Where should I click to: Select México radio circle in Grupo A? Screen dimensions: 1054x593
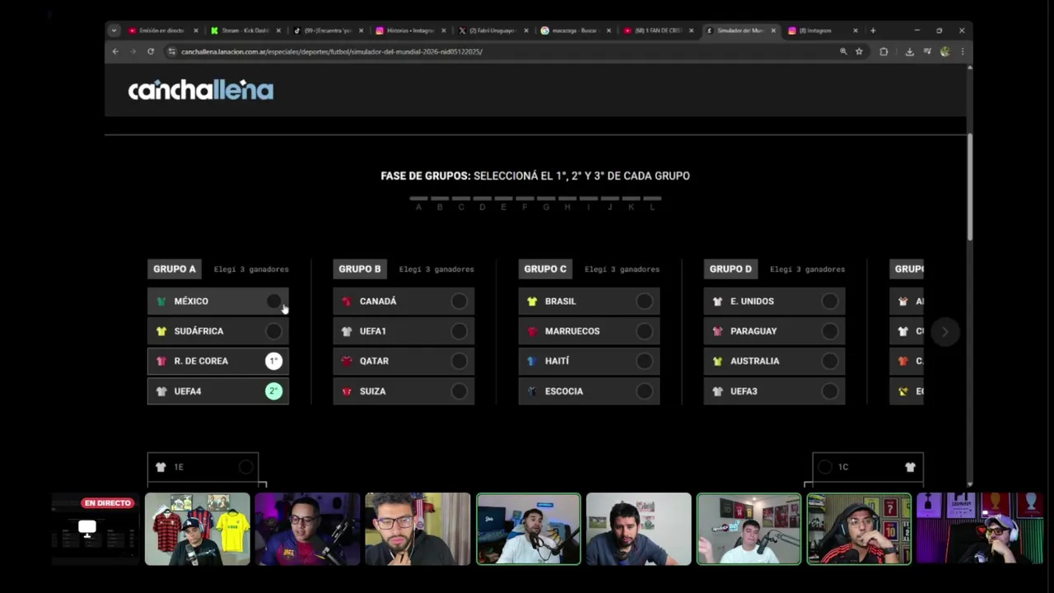[x=273, y=301]
